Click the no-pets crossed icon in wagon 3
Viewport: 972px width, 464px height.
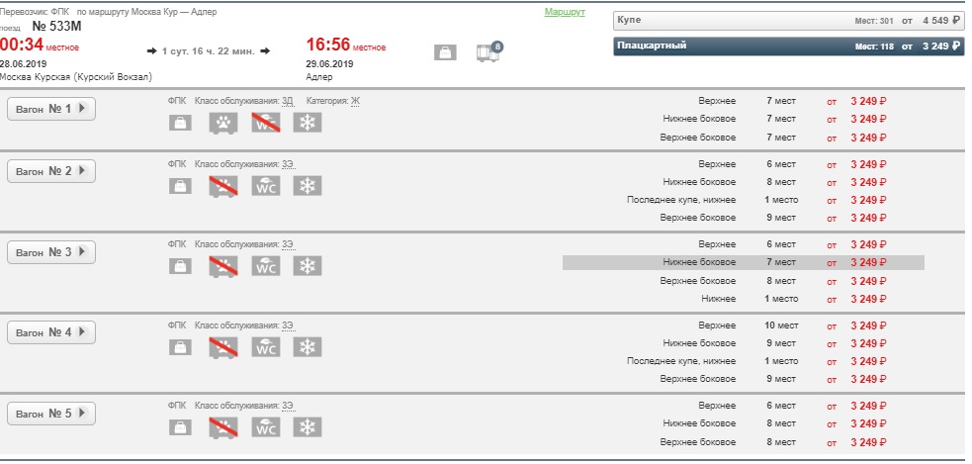pyautogui.click(x=223, y=266)
